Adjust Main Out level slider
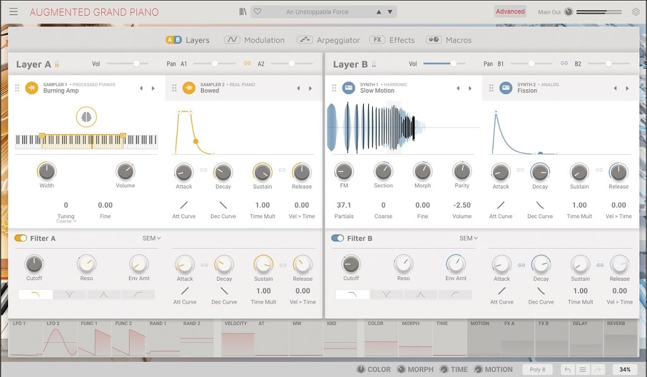Screen dimensions: 647x377 [599, 12]
